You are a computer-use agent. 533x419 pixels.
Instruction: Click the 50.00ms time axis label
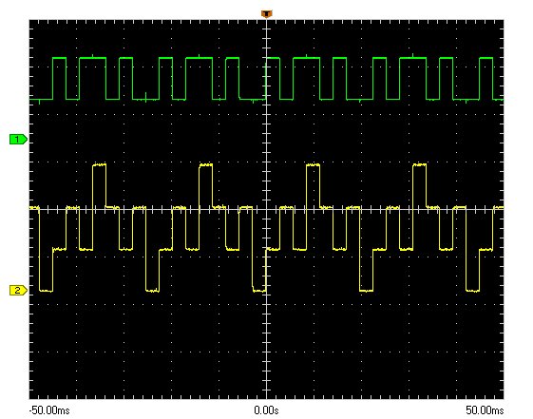click(x=485, y=410)
